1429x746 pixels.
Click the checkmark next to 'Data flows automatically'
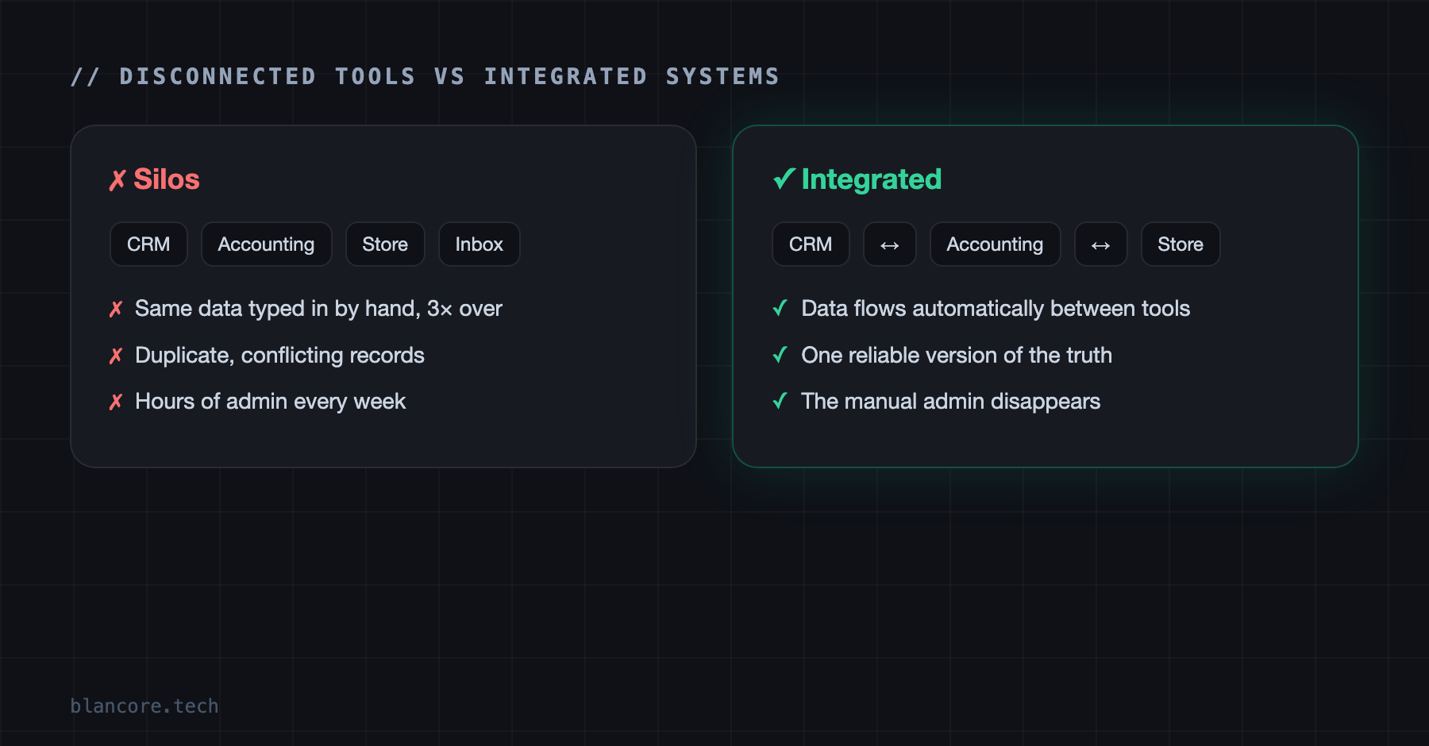[780, 308]
